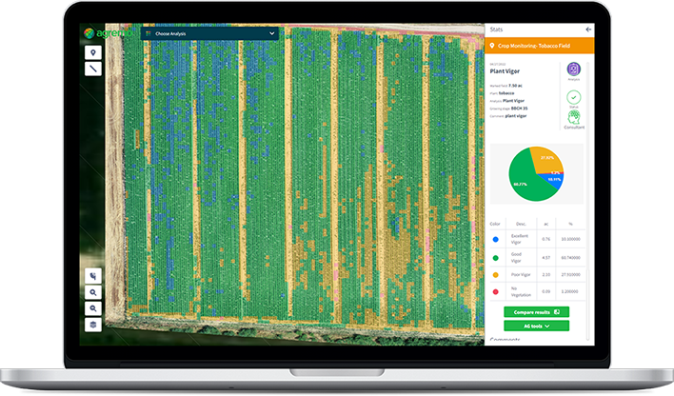Viewport: 674px width, 396px height.
Task: Open the Choose Analysis dropdown
Action: coord(209,33)
